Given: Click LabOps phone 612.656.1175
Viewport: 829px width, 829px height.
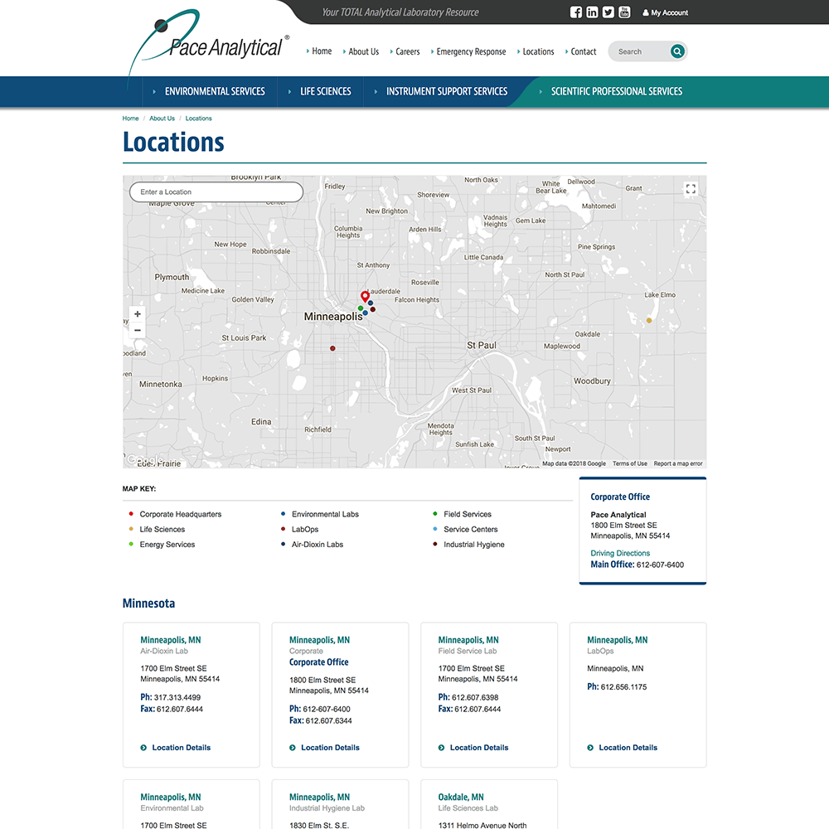Looking at the screenshot, I should (x=623, y=686).
